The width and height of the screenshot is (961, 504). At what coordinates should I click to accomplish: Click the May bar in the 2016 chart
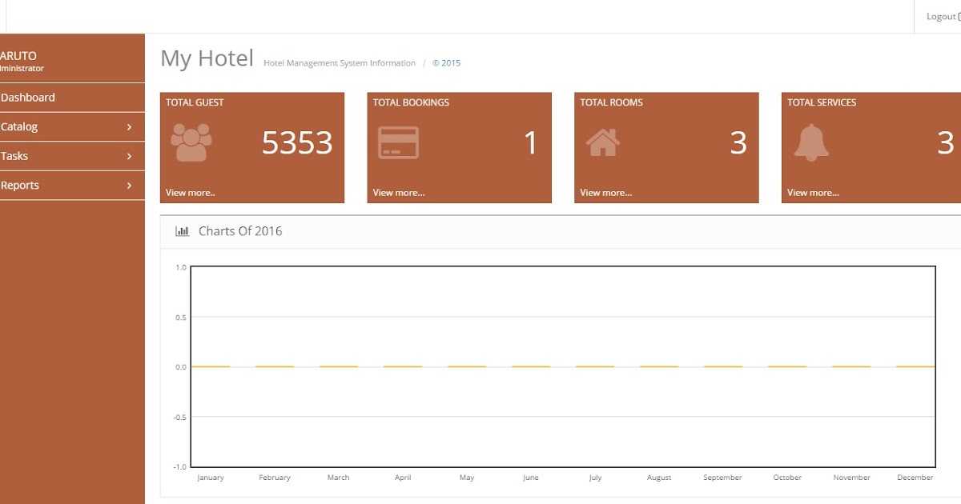[466, 366]
